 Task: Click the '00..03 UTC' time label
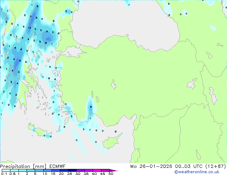[188, 166]
